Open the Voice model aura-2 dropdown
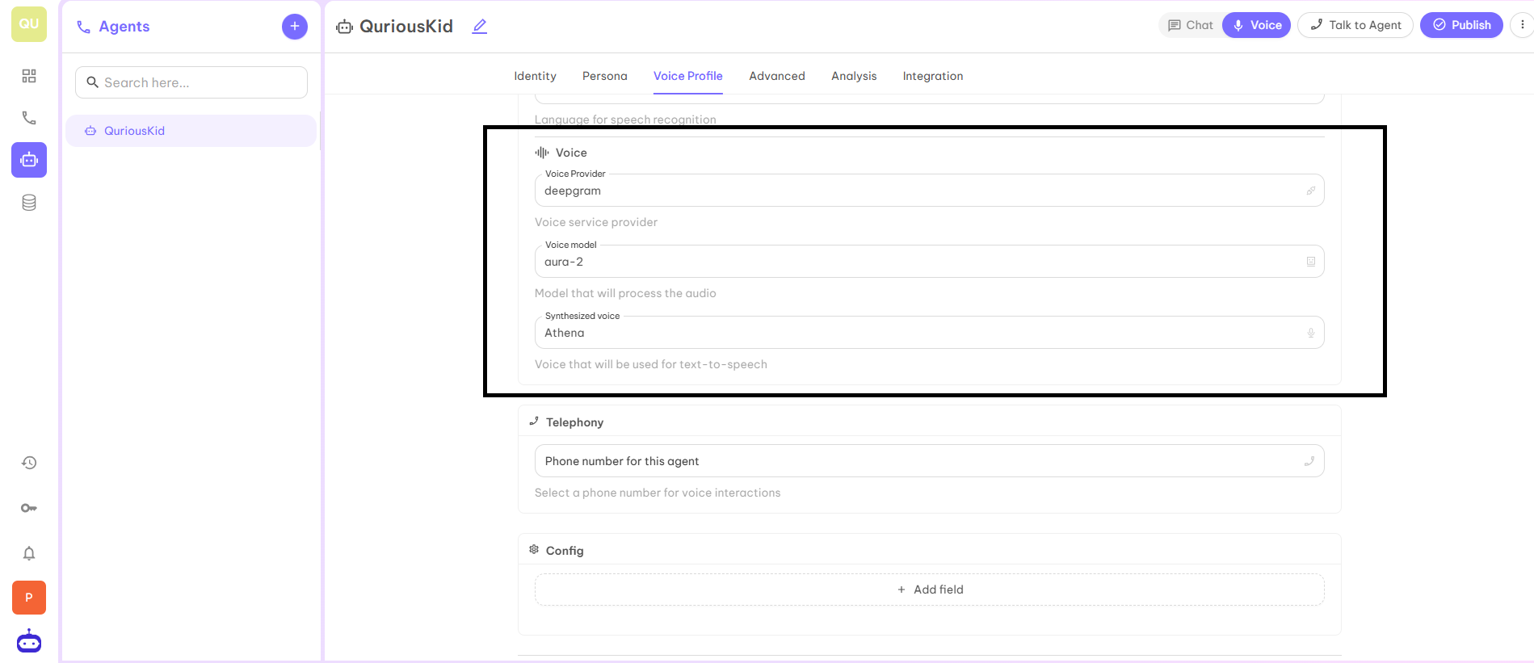 point(929,262)
